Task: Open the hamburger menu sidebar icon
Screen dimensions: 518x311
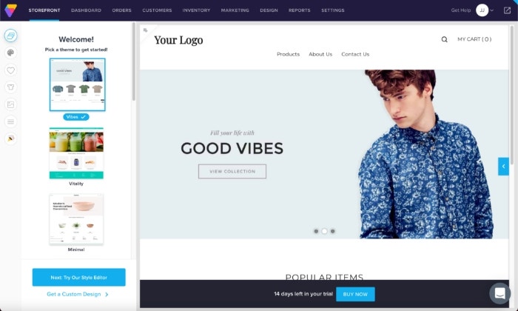Action: (x=10, y=121)
